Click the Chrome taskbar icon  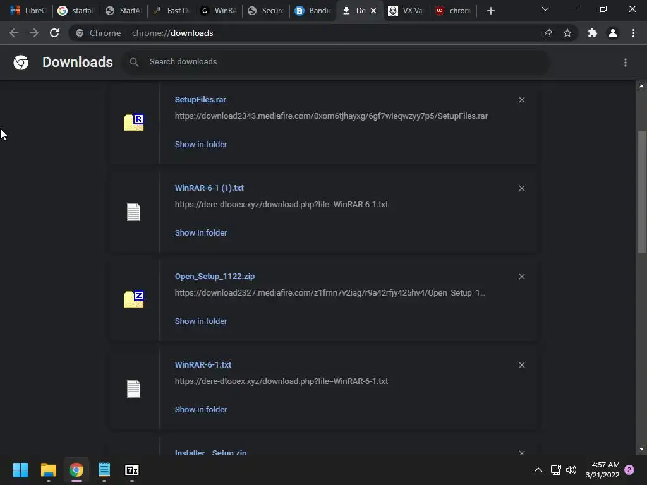(x=76, y=470)
